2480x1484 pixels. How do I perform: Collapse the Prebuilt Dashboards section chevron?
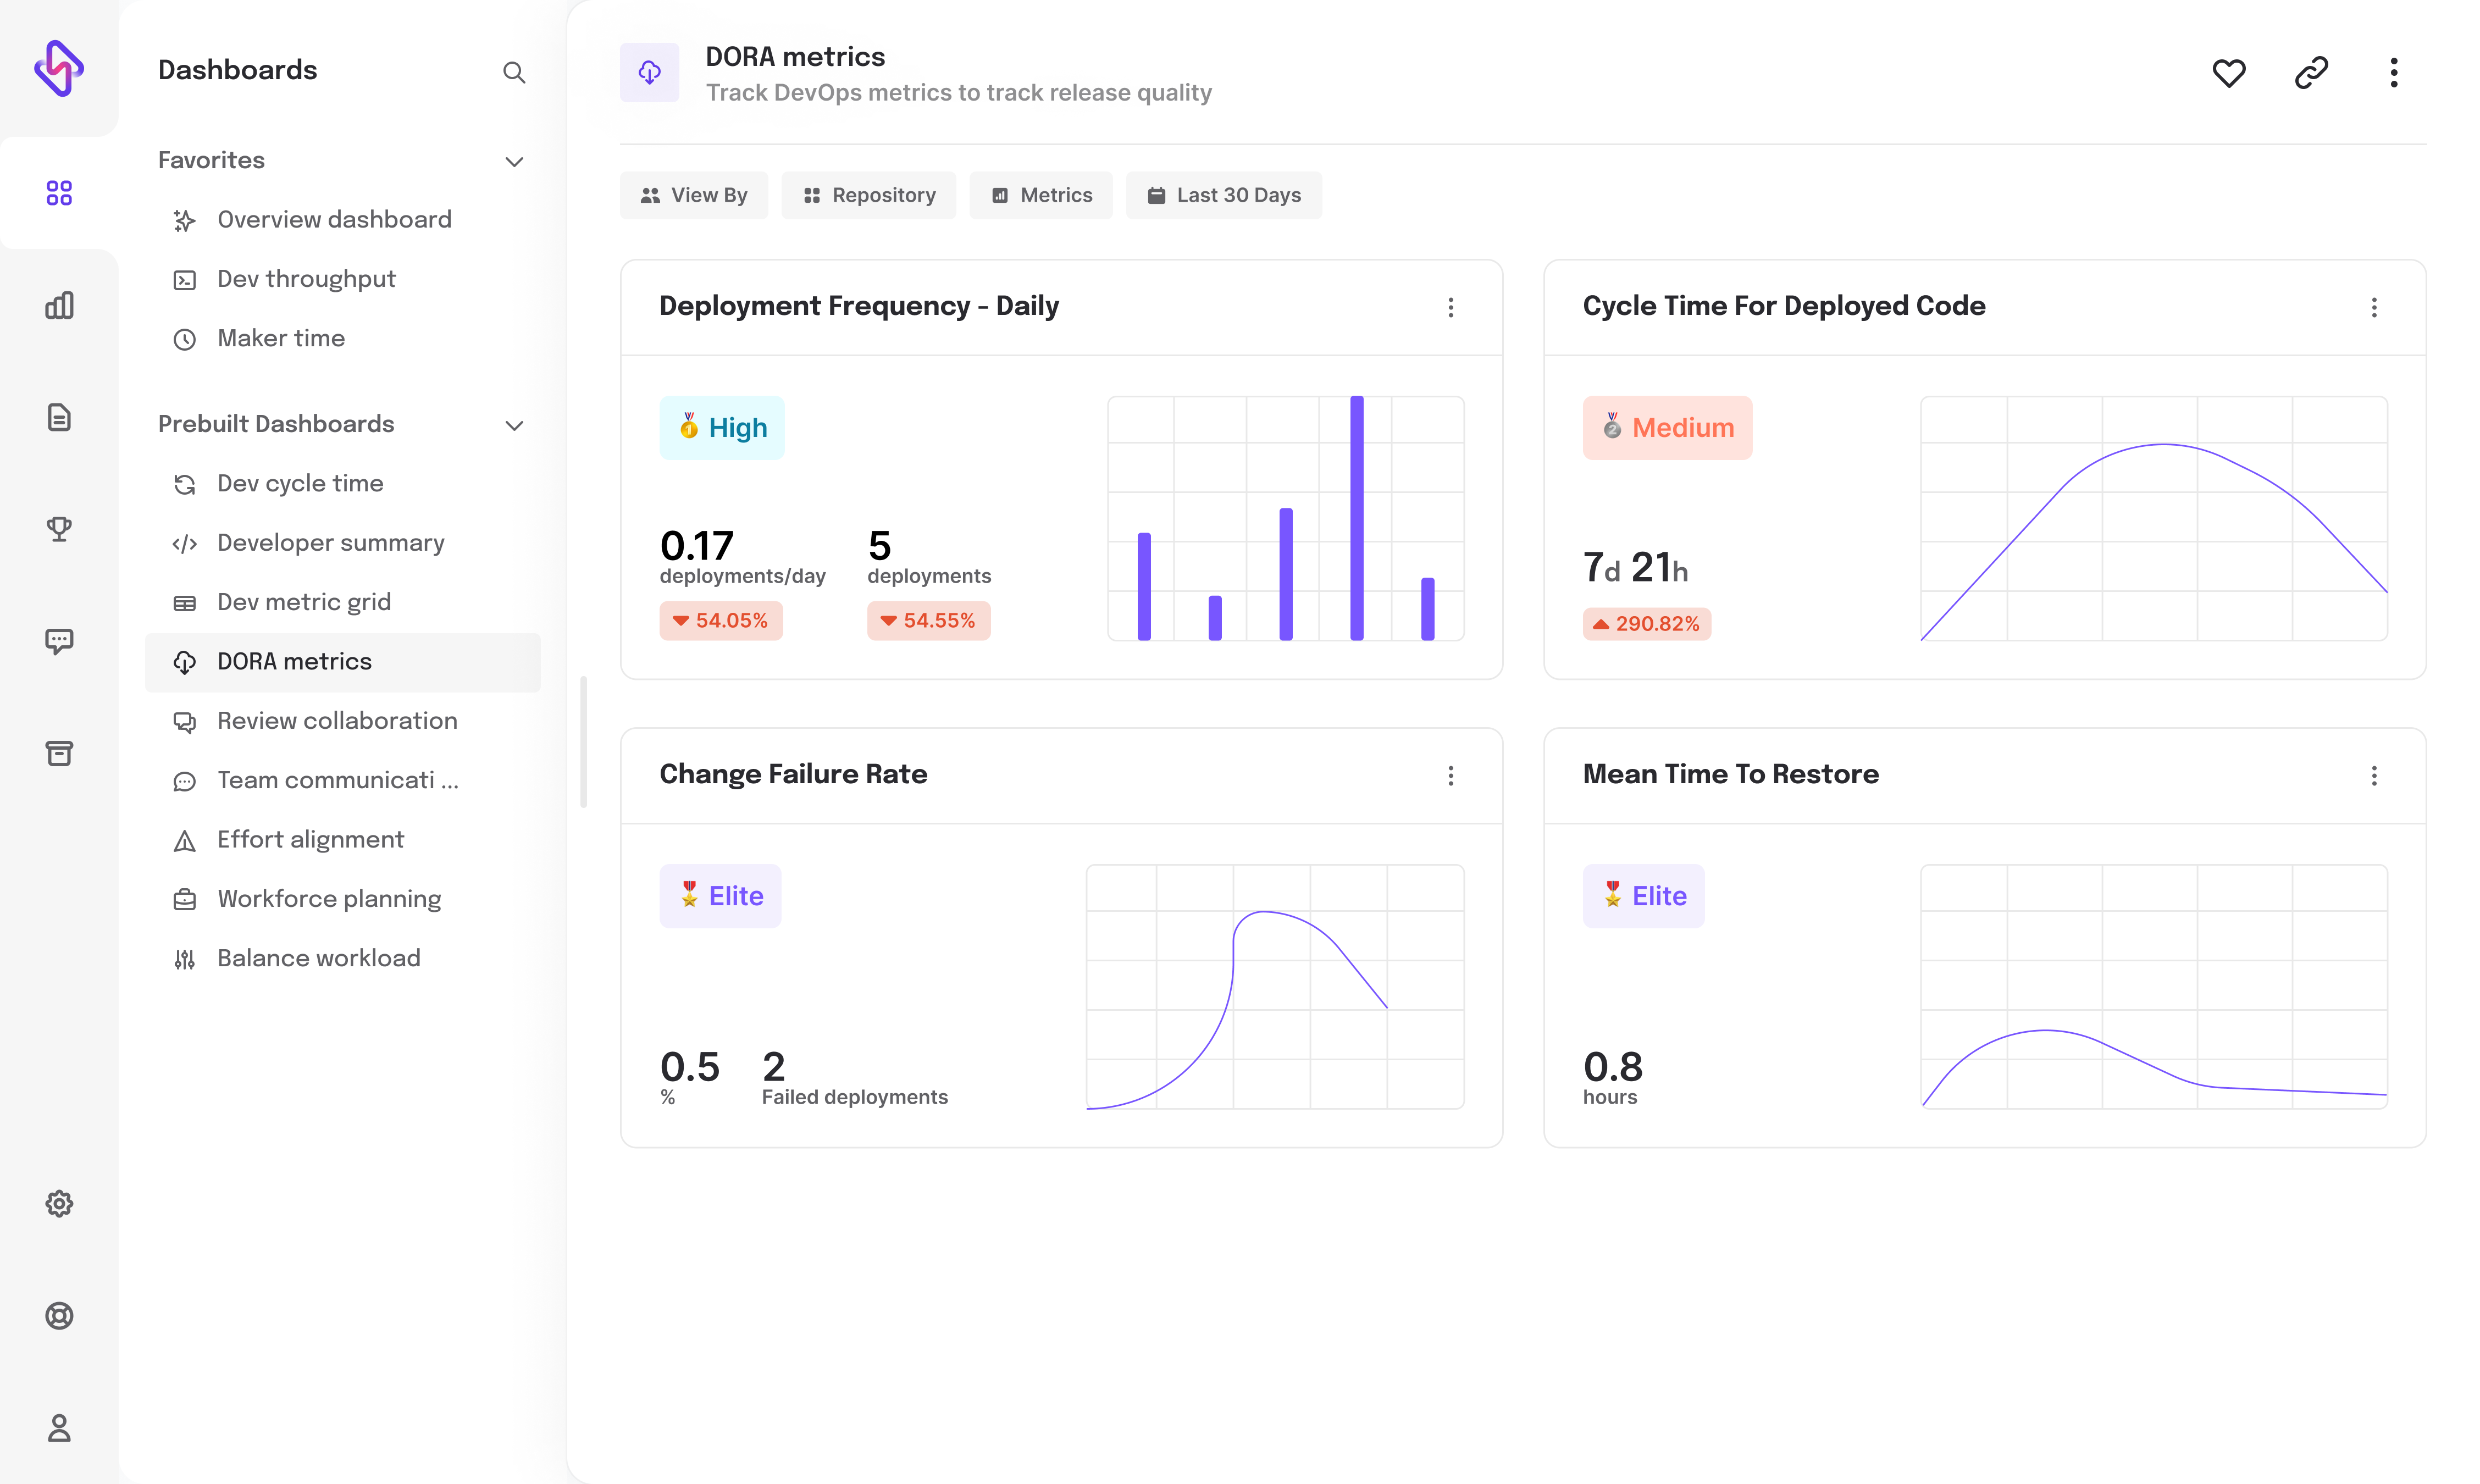click(x=514, y=425)
